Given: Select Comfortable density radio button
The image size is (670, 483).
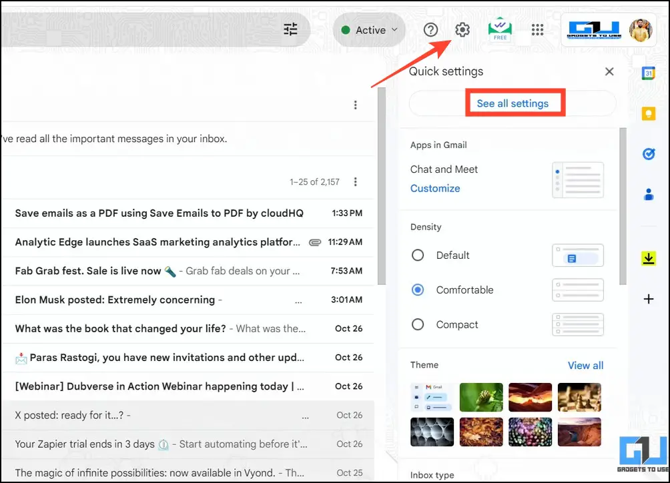Looking at the screenshot, I should [418, 290].
